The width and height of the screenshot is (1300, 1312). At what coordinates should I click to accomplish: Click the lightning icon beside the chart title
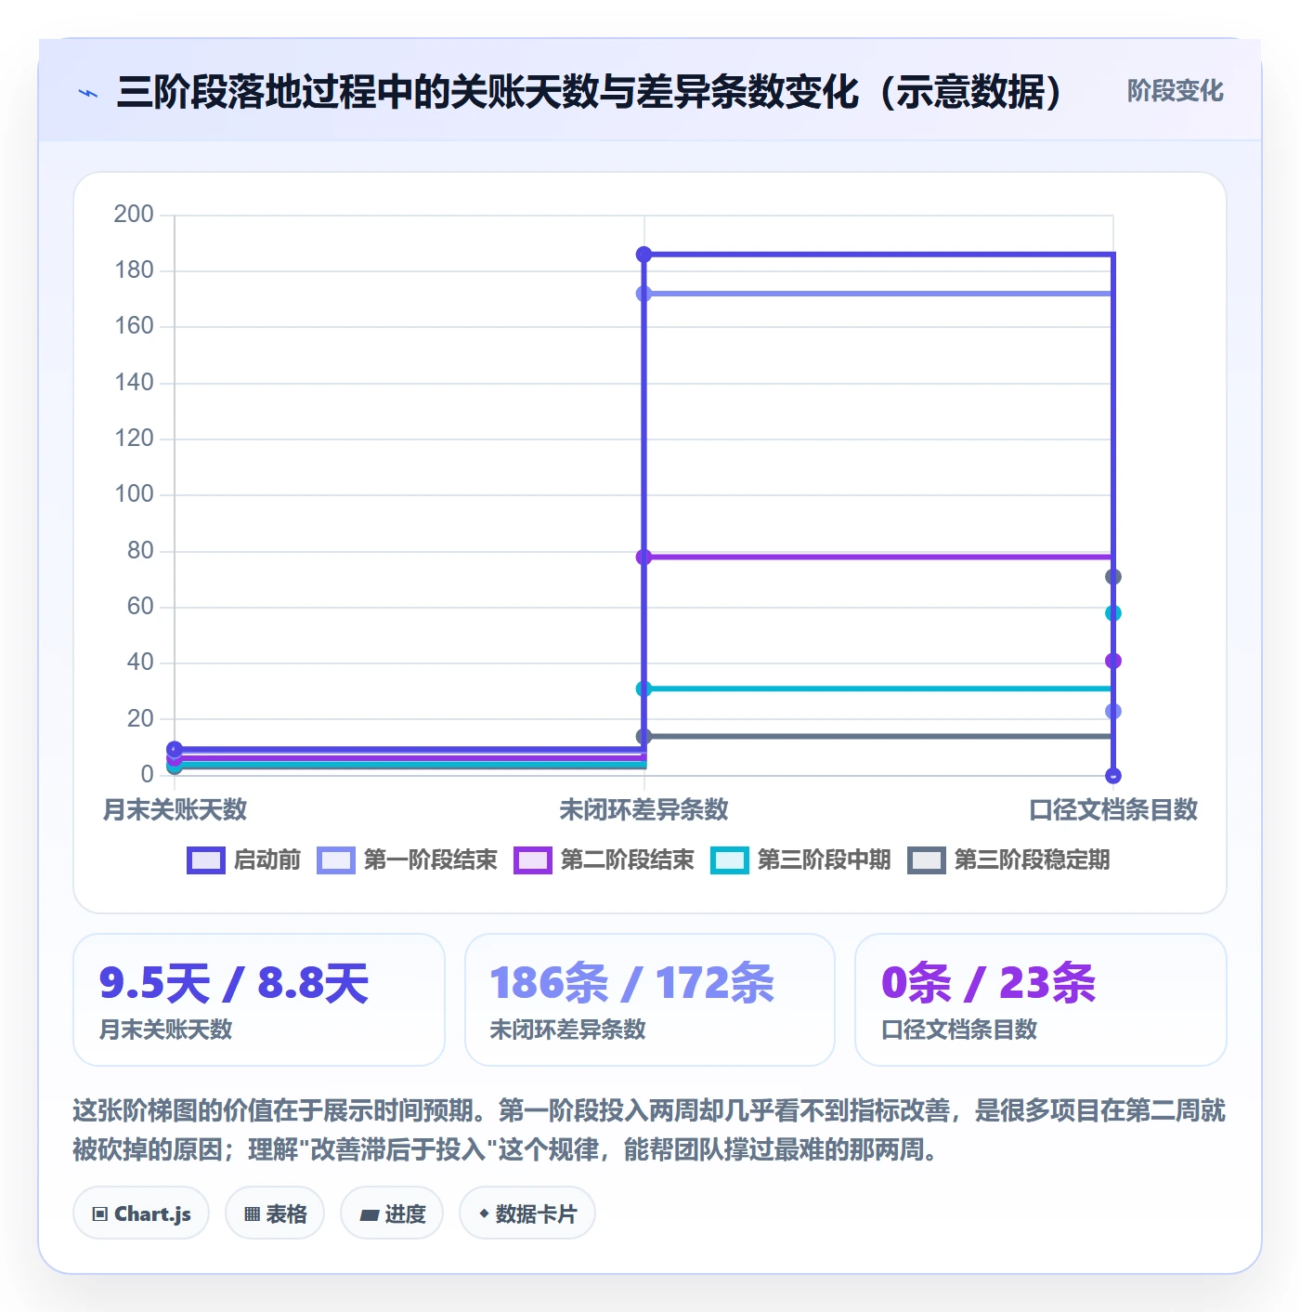click(x=88, y=93)
